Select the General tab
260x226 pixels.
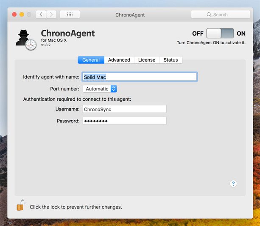91,60
